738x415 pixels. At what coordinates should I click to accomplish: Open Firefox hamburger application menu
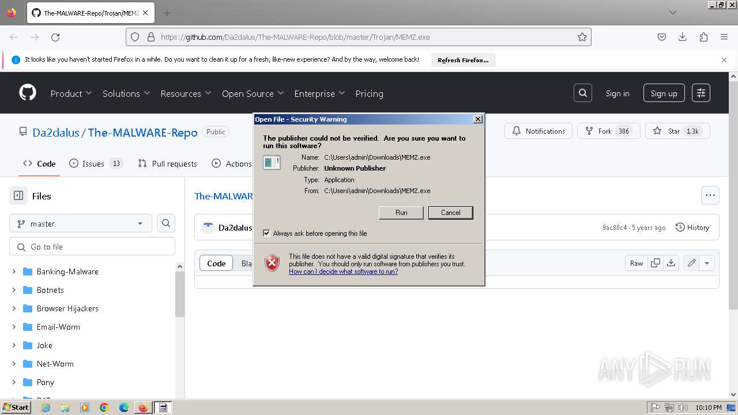point(724,37)
